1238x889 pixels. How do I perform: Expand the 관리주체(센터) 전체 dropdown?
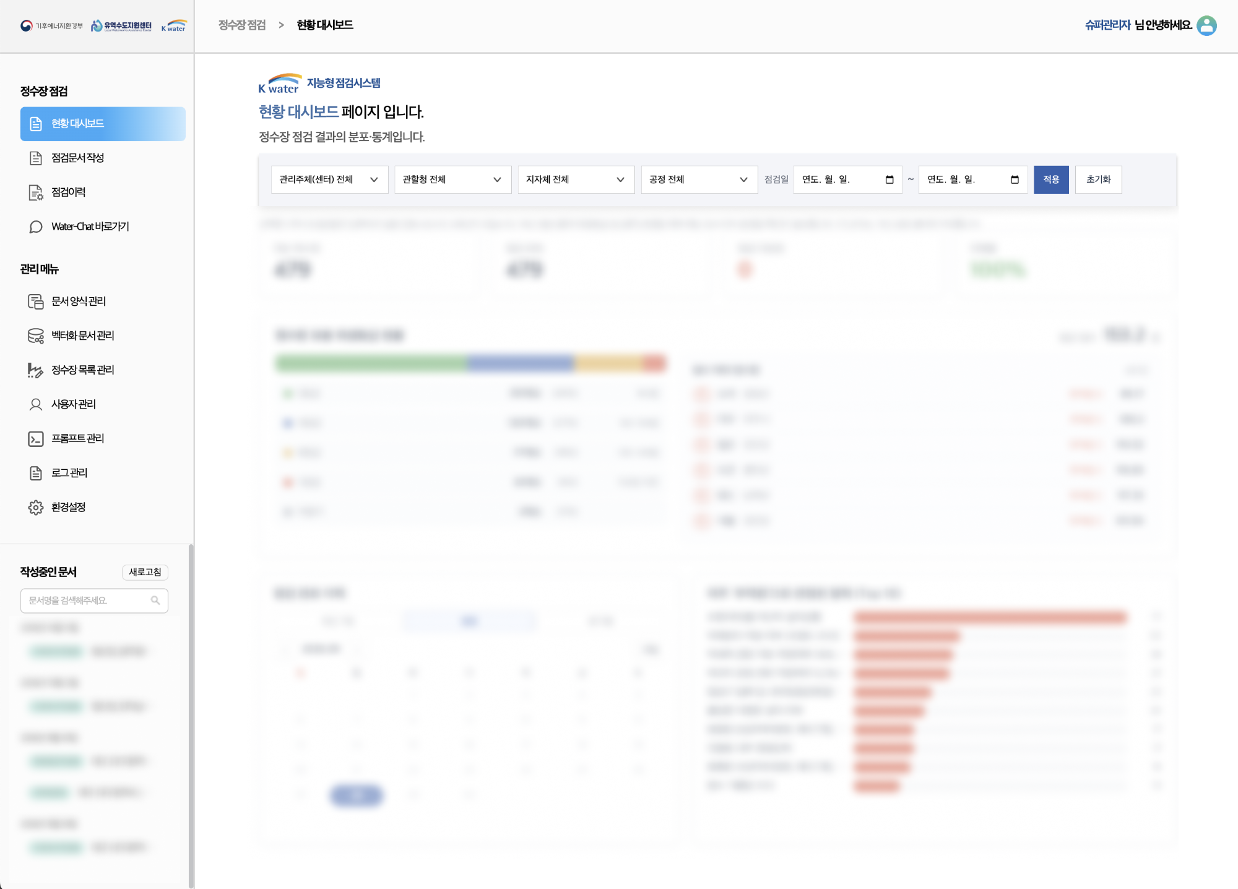pyautogui.click(x=329, y=180)
